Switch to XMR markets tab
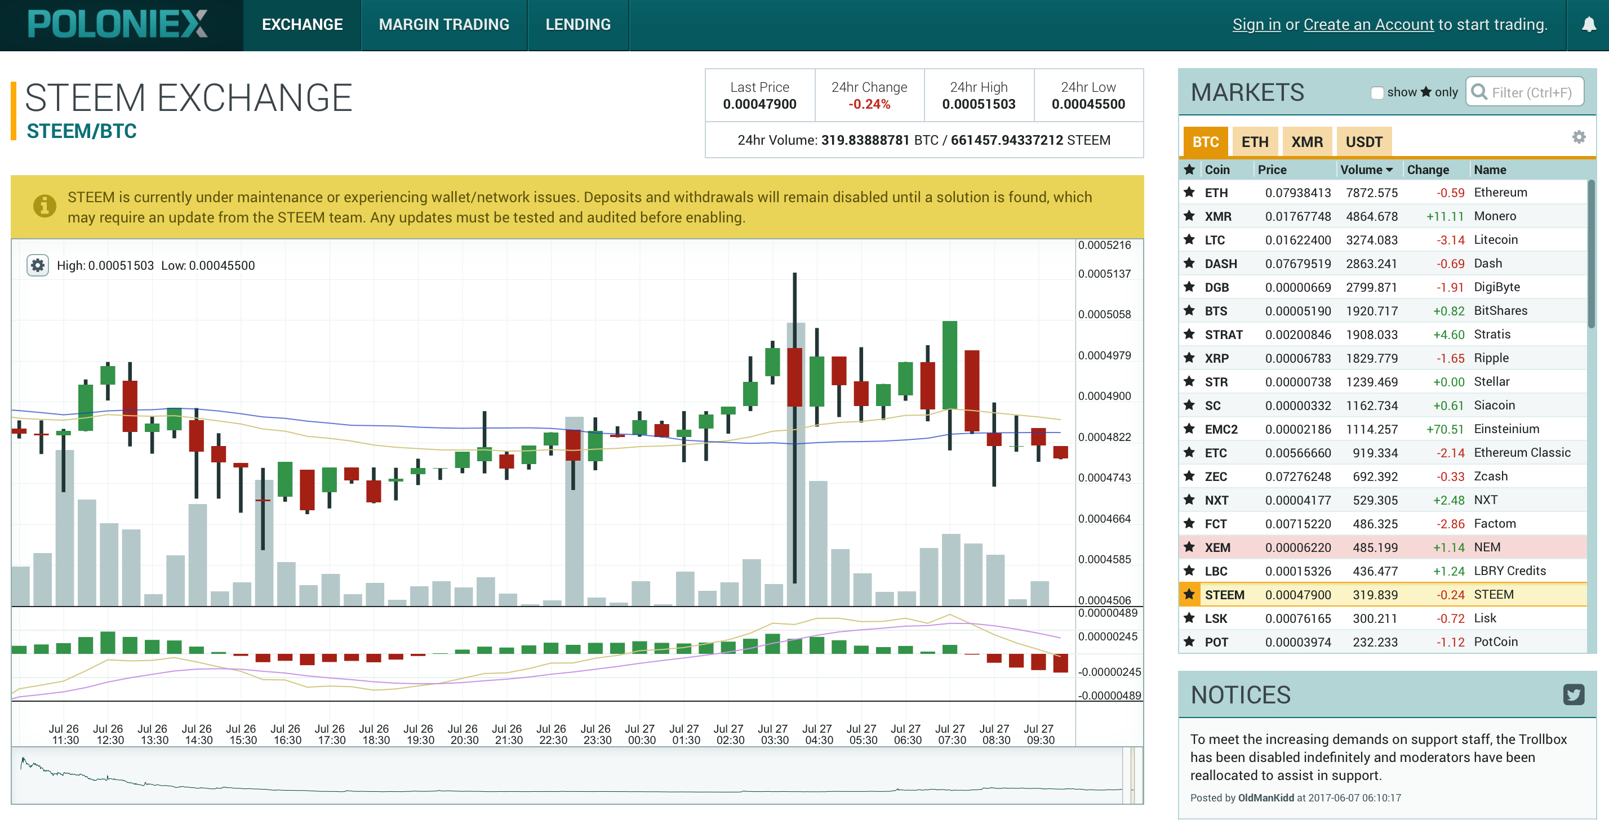This screenshot has height=820, width=1609. pos(1306,142)
